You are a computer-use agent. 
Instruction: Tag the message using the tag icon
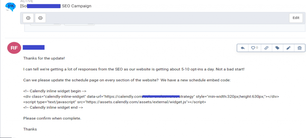[x=277, y=48]
